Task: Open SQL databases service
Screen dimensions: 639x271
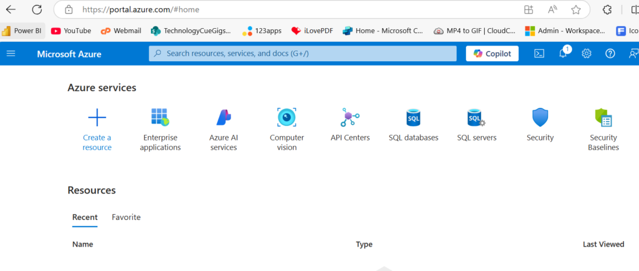Action: 413,117
